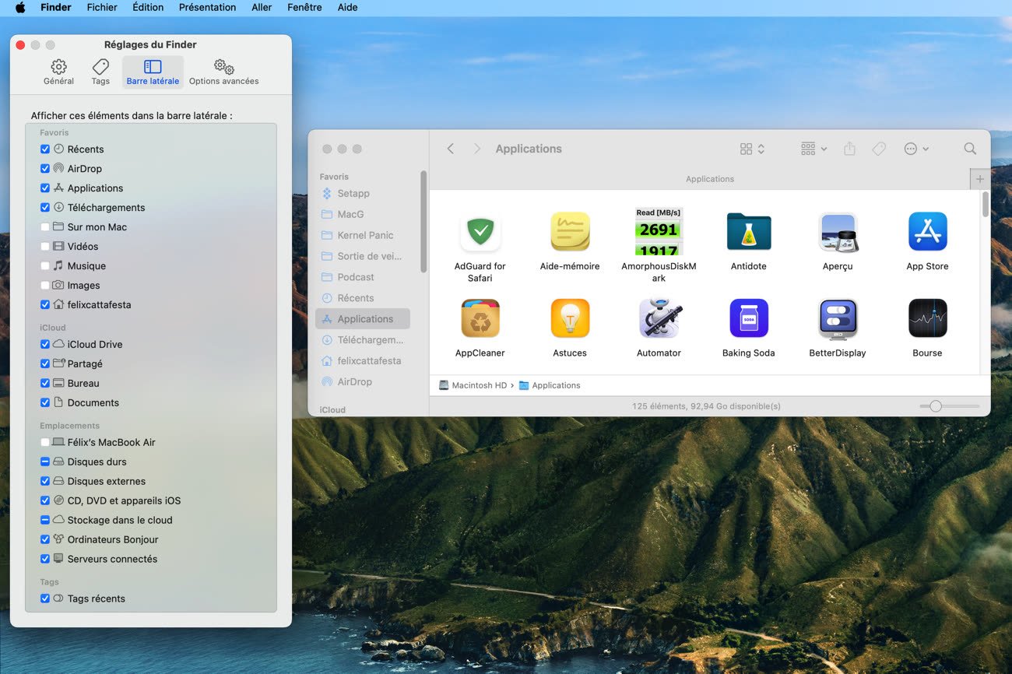Open the Fichier menu
Viewport: 1012px width, 674px height.
(x=102, y=7)
